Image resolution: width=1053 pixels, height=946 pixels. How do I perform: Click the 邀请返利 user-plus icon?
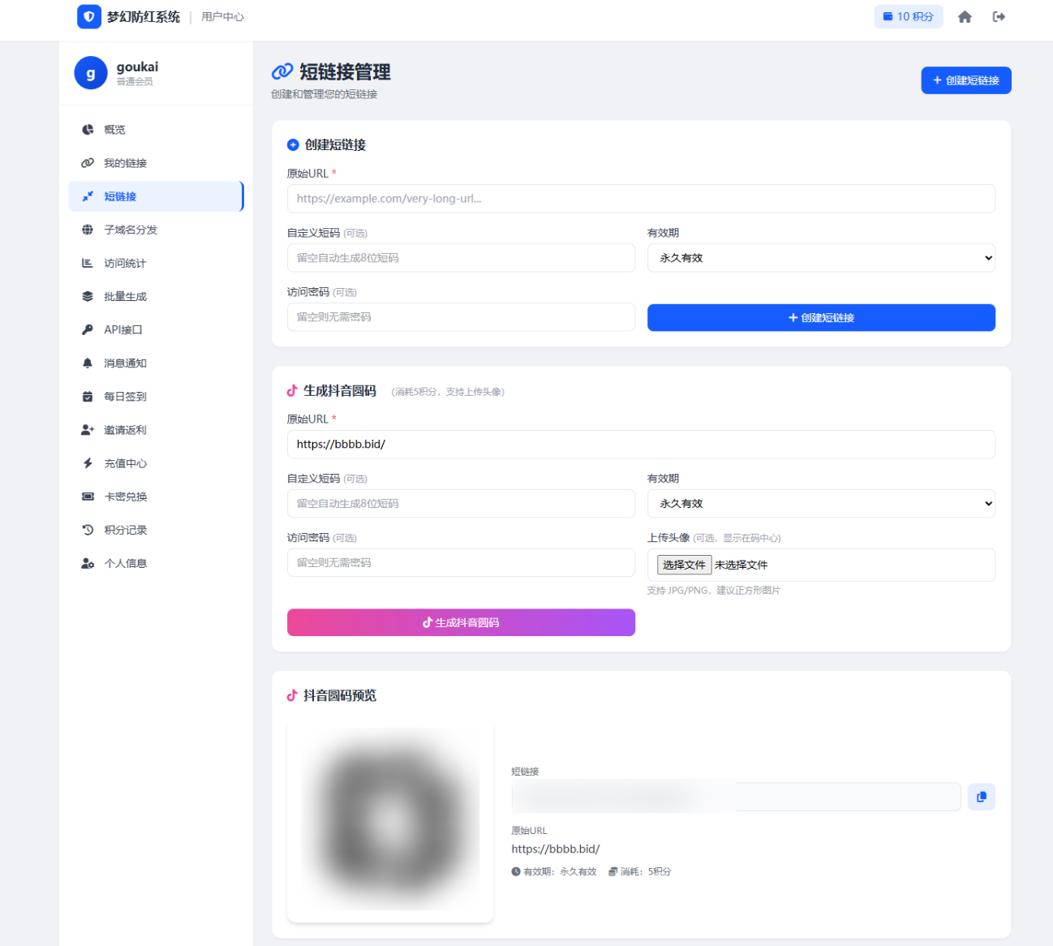(x=88, y=430)
